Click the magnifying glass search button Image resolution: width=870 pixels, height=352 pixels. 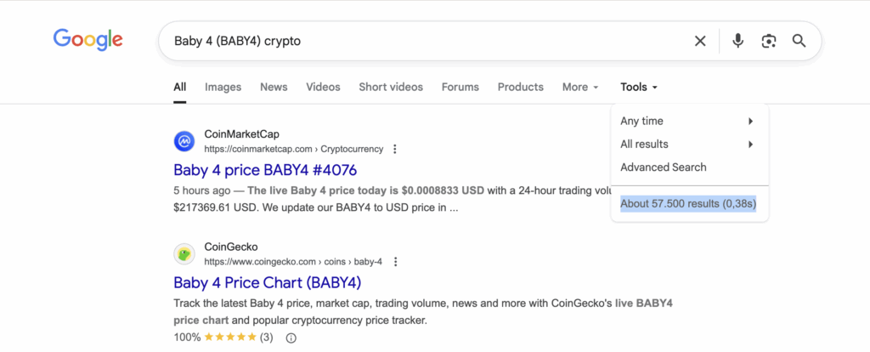[799, 41]
